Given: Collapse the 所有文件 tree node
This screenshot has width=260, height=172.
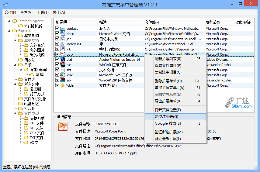Looking at the screenshot, I should [x=15, y=84].
